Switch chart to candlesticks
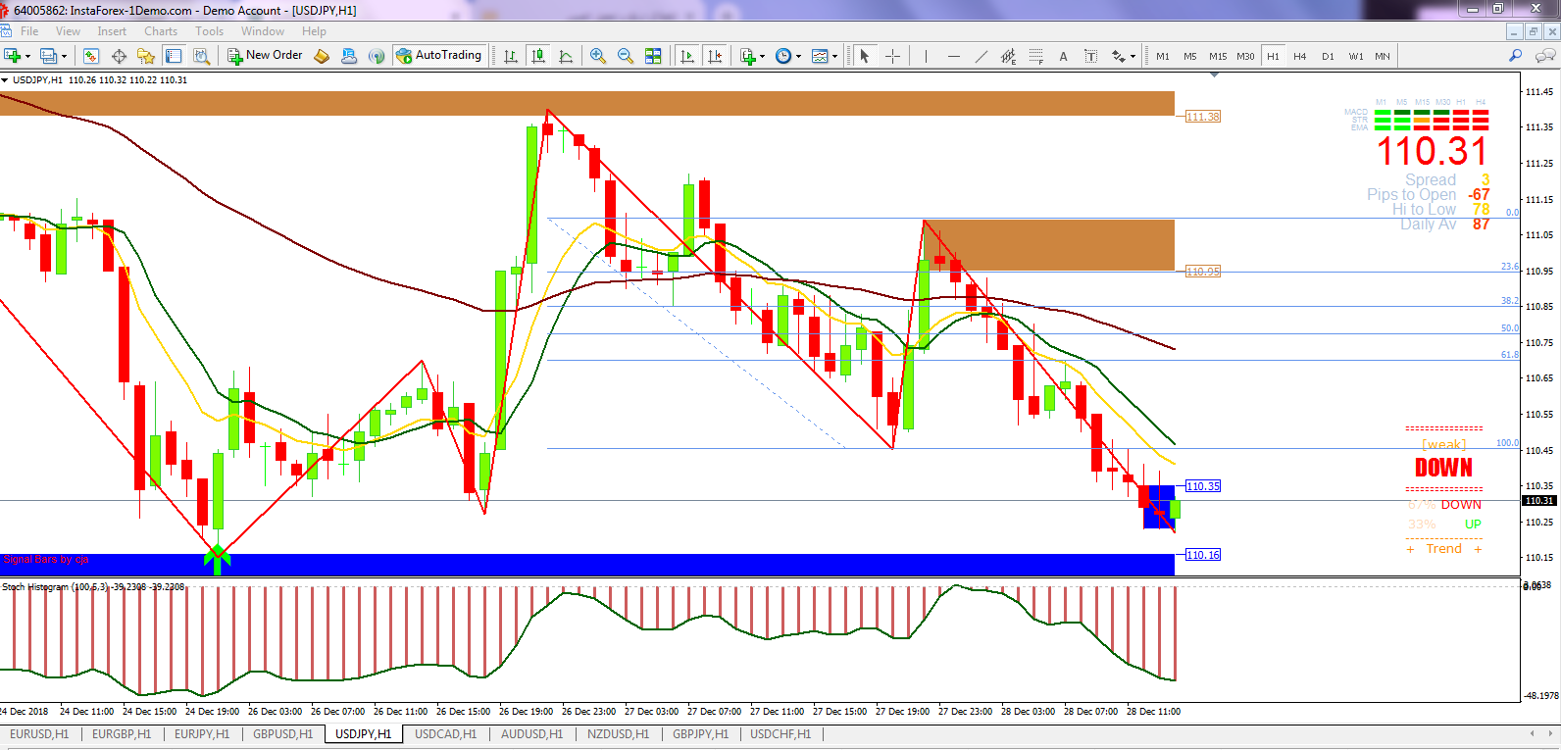 pyautogui.click(x=538, y=56)
